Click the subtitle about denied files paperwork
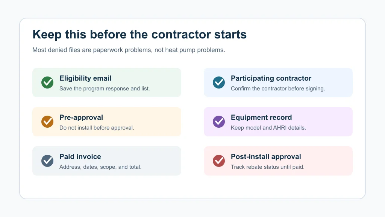Screen dimensions: 385x217 click(x=129, y=50)
